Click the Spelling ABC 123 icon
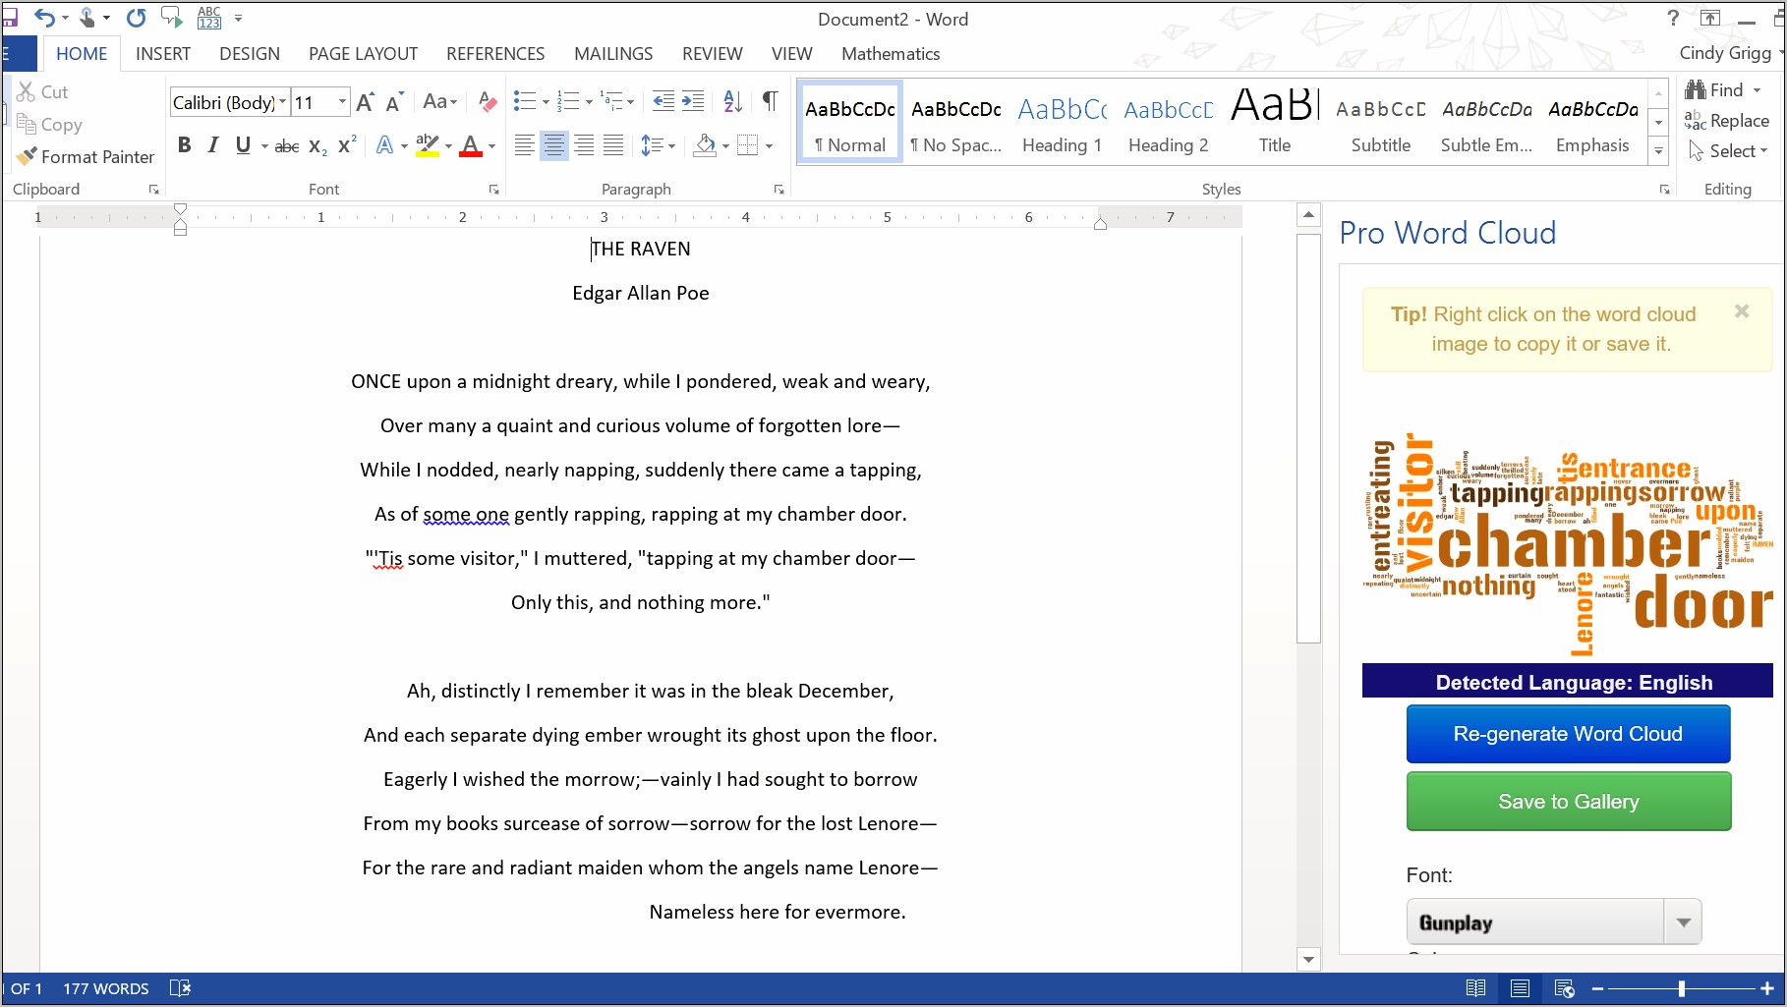1787x1007 pixels. [x=209, y=17]
